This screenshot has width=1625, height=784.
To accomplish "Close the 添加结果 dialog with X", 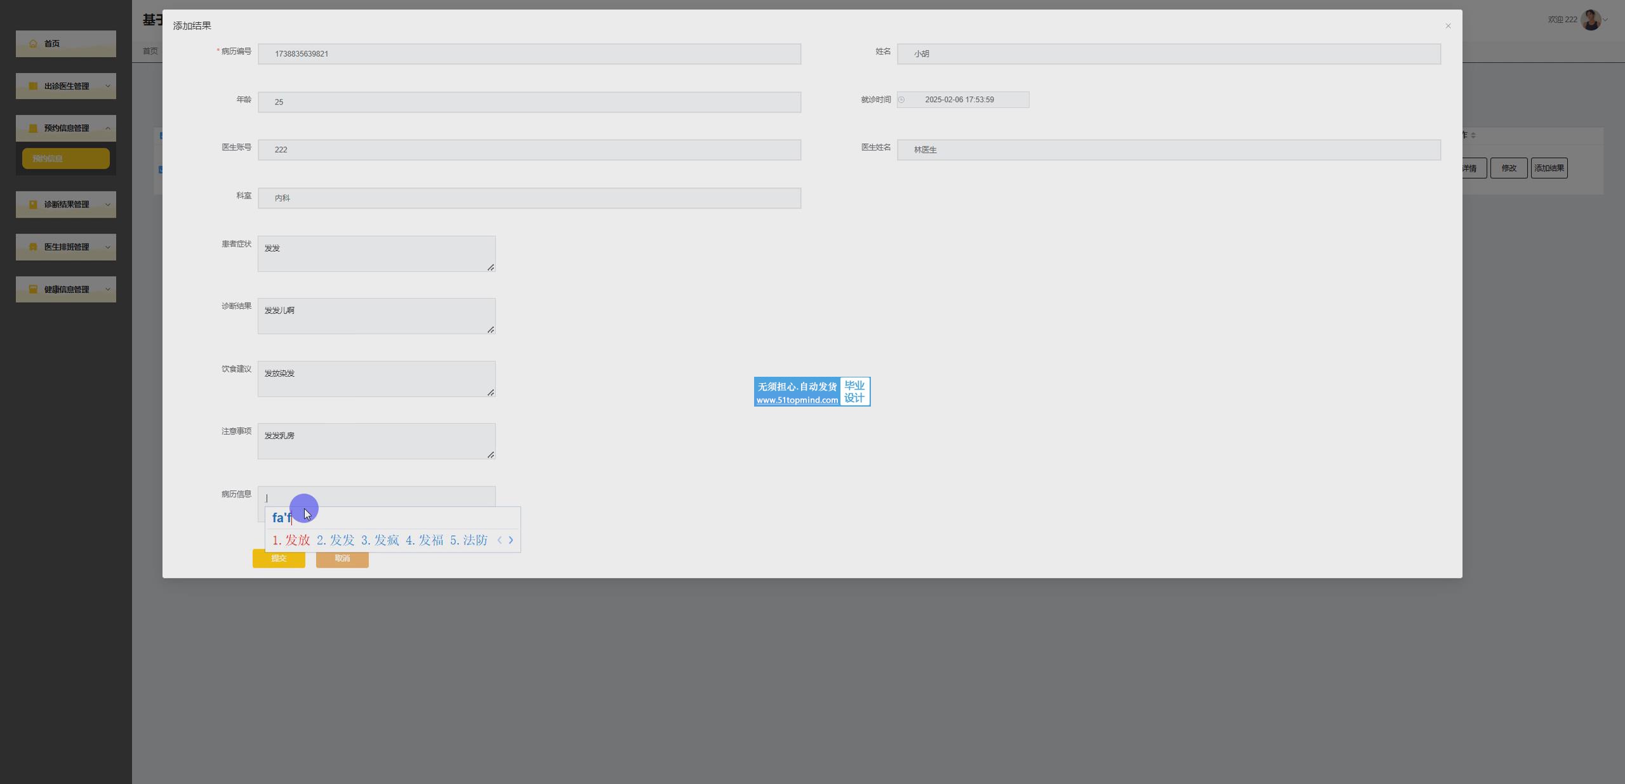I will coord(1448,26).
